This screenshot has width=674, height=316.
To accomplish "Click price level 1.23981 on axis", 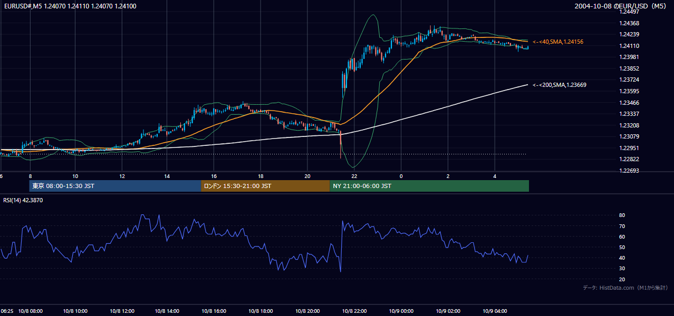I will coord(628,57).
